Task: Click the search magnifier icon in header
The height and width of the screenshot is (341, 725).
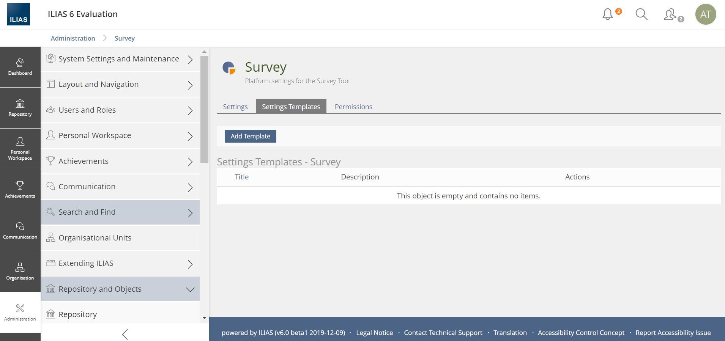Action: (x=641, y=14)
